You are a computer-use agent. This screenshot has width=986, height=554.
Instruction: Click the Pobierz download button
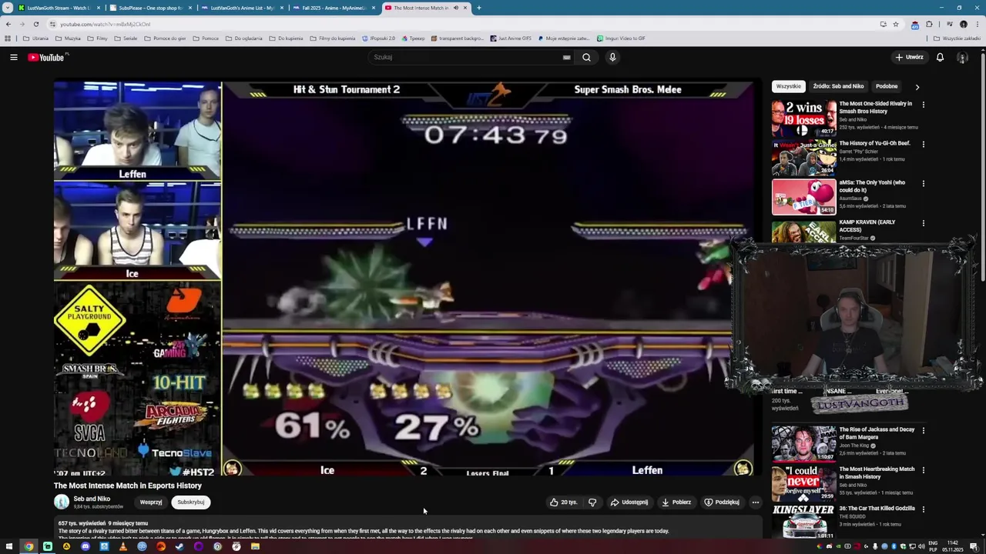pos(676,502)
